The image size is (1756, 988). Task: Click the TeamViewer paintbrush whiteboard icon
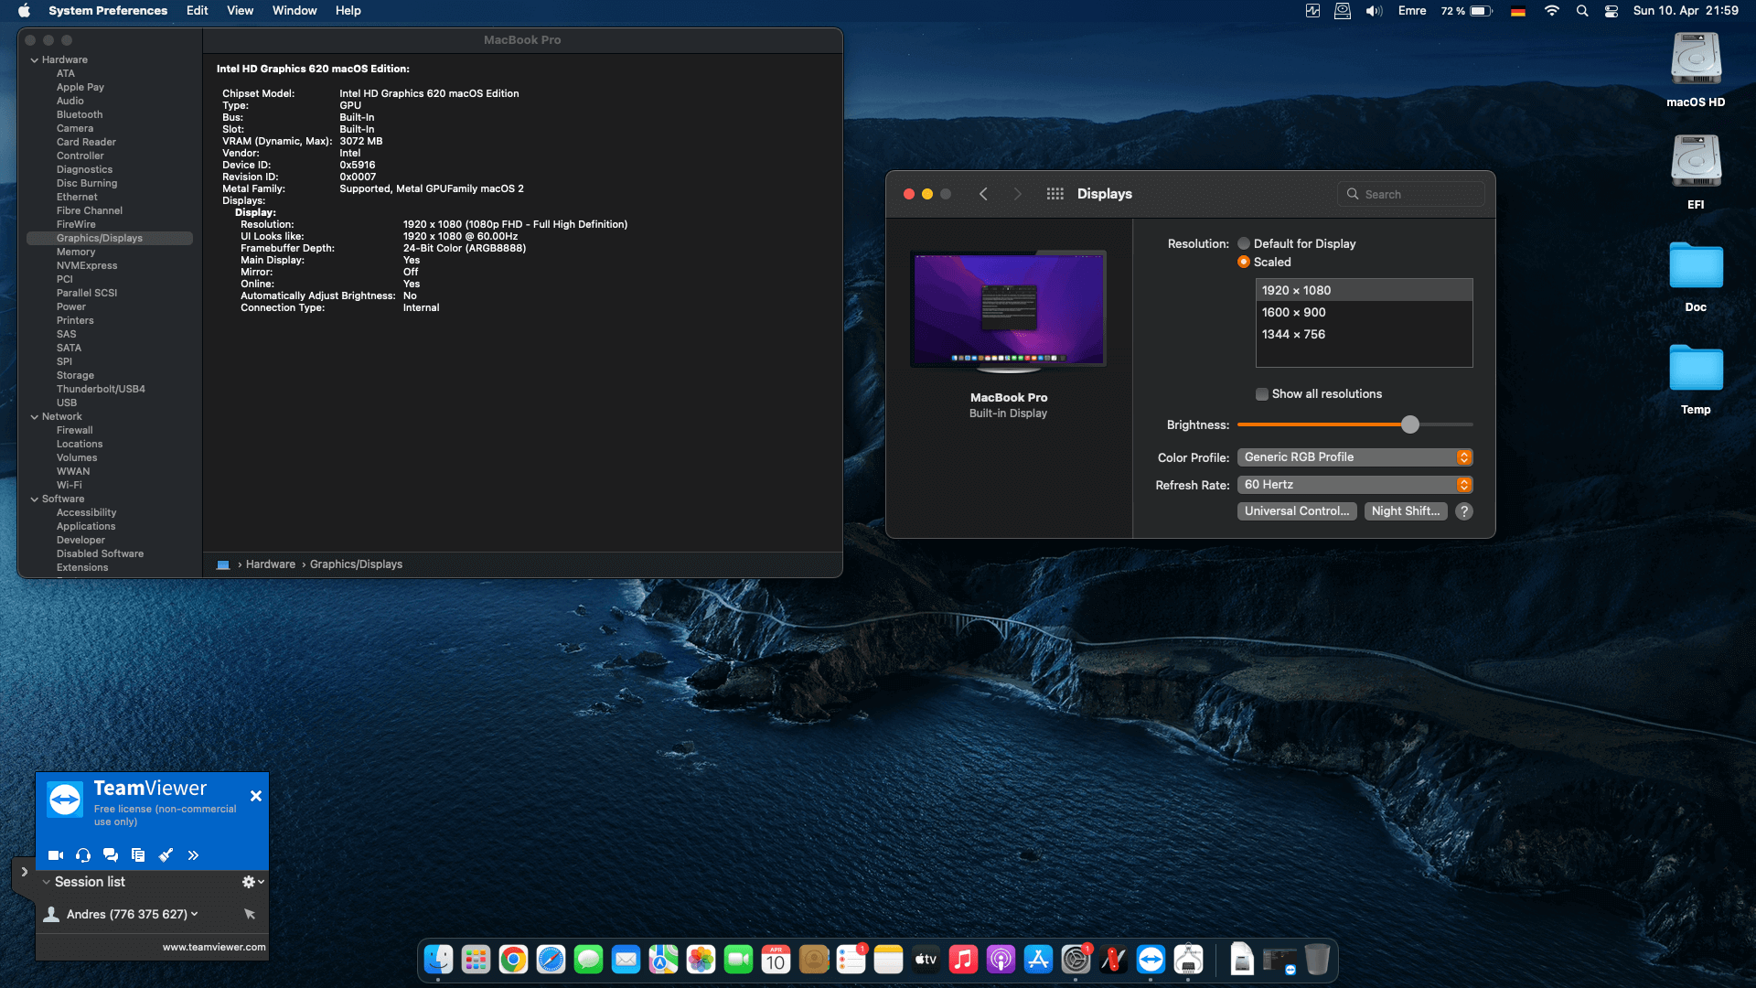tap(166, 855)
